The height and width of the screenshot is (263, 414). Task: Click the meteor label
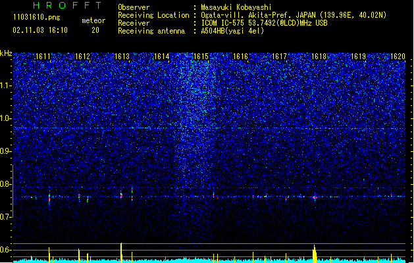pos(93,20)
